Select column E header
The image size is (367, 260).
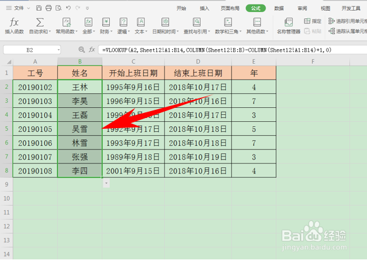coord(253,62)
